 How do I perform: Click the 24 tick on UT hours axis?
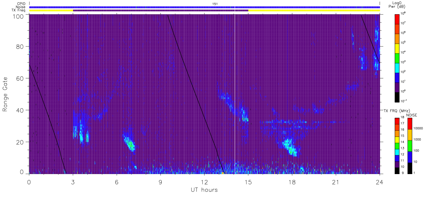click(x=380, y=182)
